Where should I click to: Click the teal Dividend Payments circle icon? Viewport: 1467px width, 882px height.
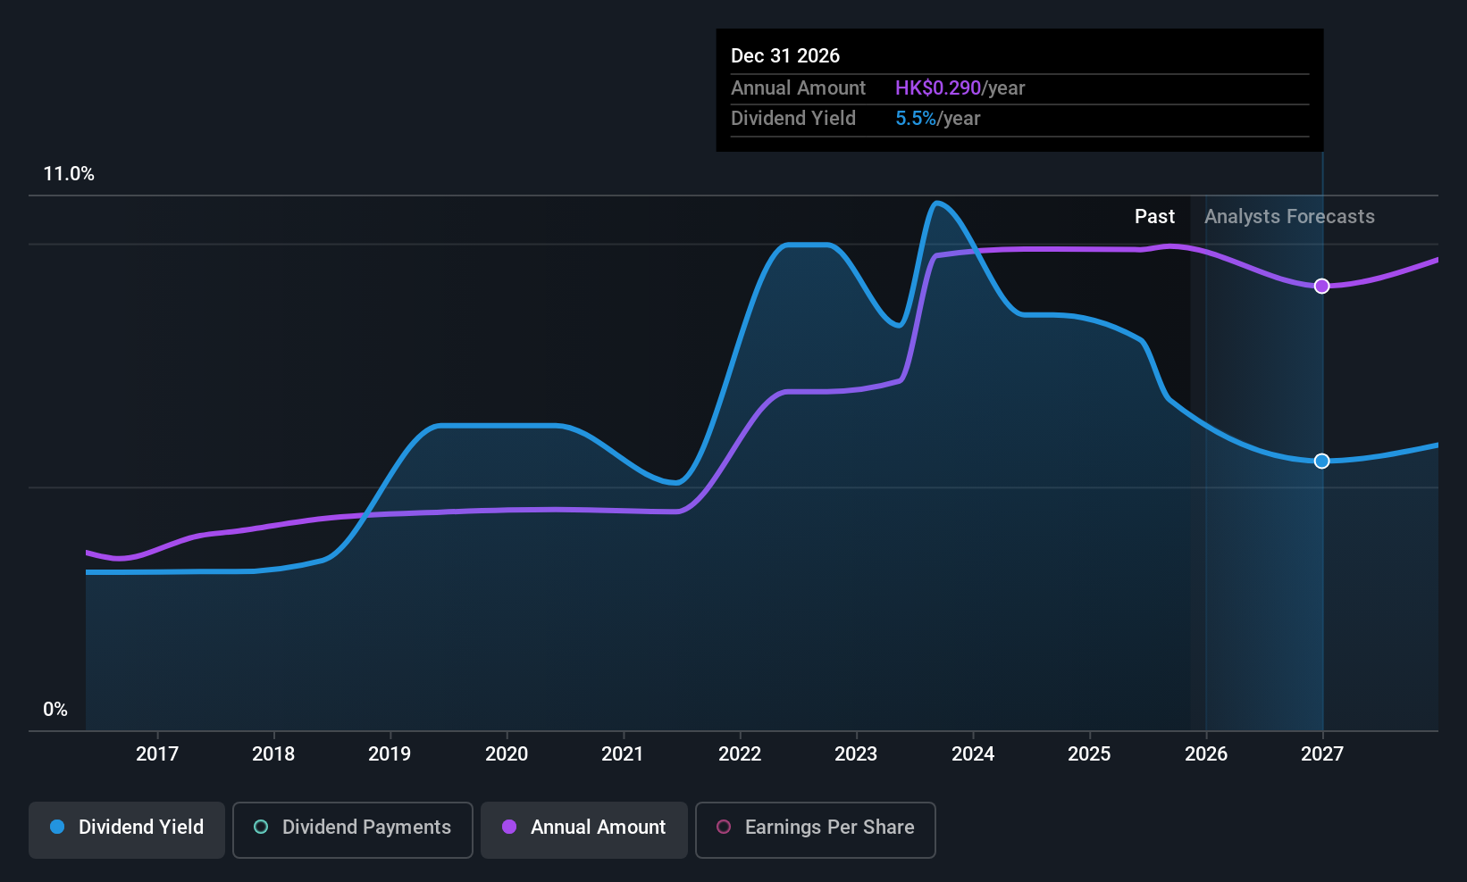(260, 827)
